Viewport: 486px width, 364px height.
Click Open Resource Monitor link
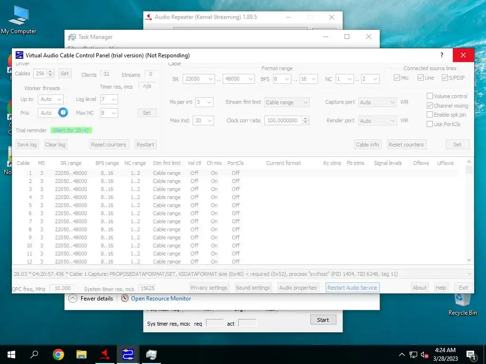coord(161,299)
